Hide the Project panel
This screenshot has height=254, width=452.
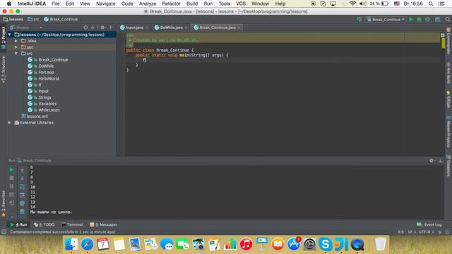pyautogui.click(x=112, y=28)
